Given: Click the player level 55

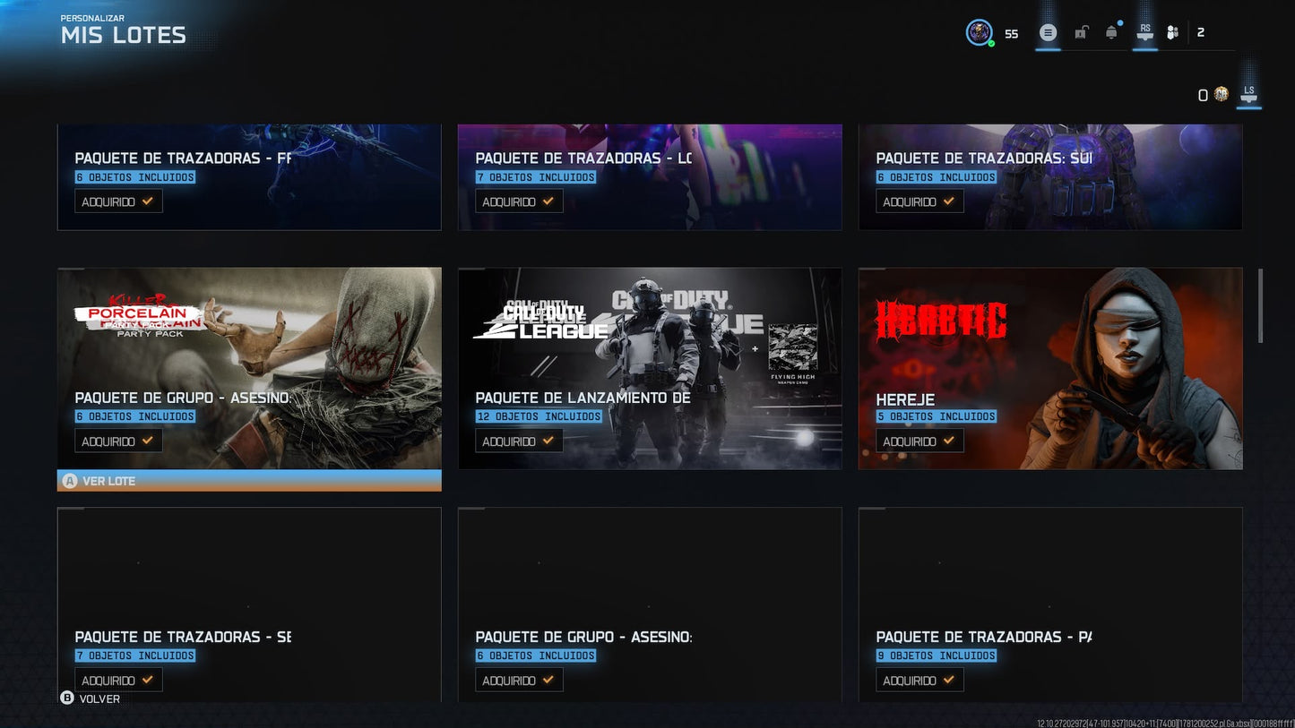Looking at the screenshot, I should click(x=1011, y=34).
